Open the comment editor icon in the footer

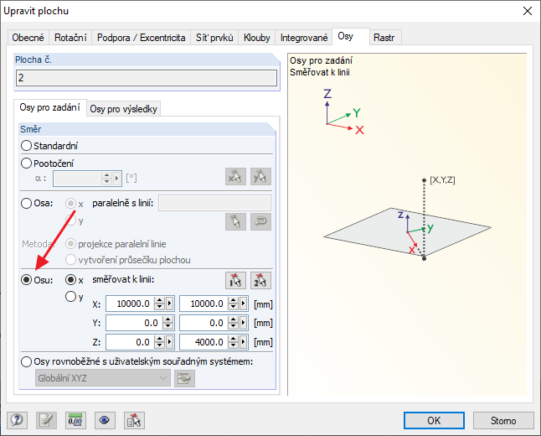pos(46,420)
